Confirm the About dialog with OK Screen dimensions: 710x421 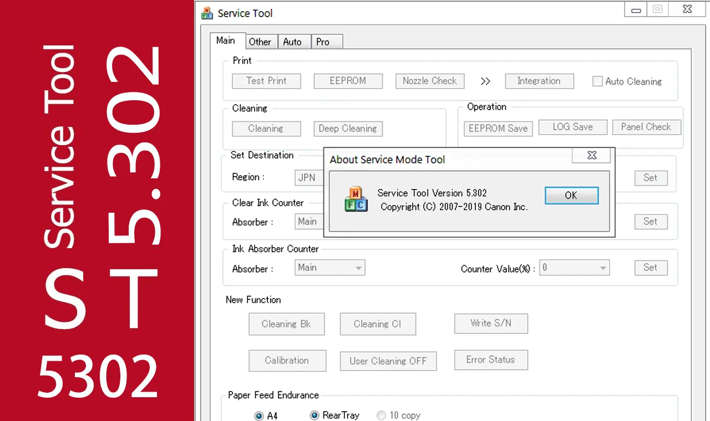coord(571,195)
